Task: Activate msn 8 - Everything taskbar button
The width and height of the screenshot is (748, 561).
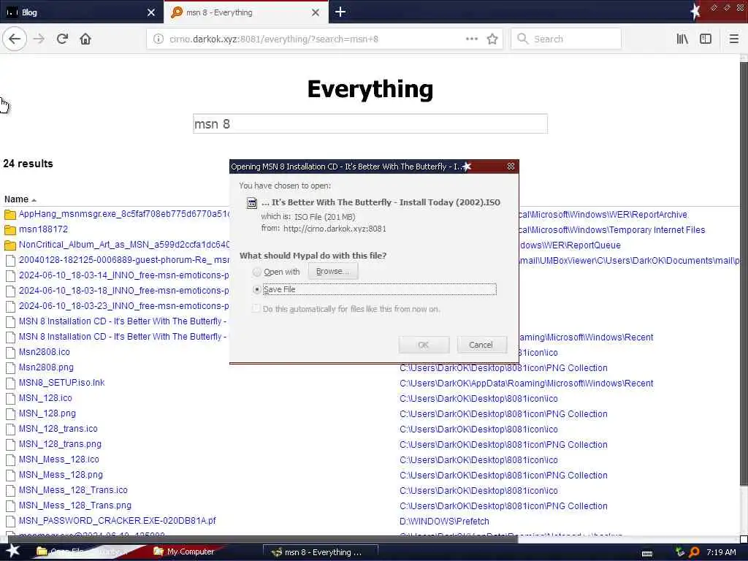Action: point(321,552)
